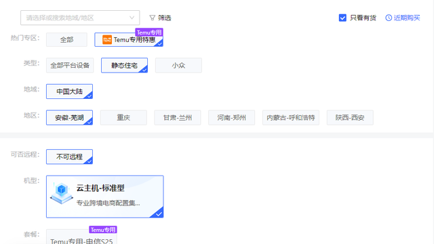Click the clock icon for recent purchases

pos(389,18)
